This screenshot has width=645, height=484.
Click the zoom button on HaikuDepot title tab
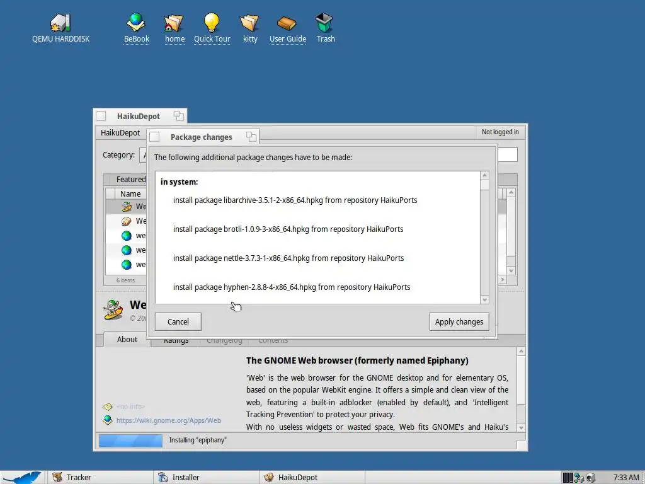(178, 116)
